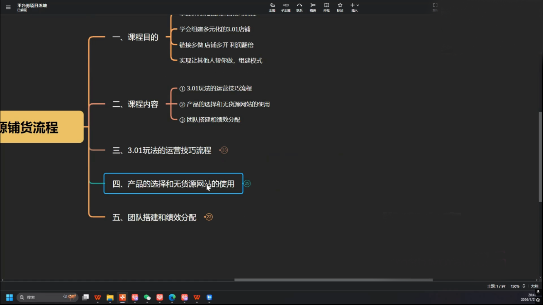Insert a summary (概要)
The height and width of the screenshot is (305, 543).
(313, 7)
